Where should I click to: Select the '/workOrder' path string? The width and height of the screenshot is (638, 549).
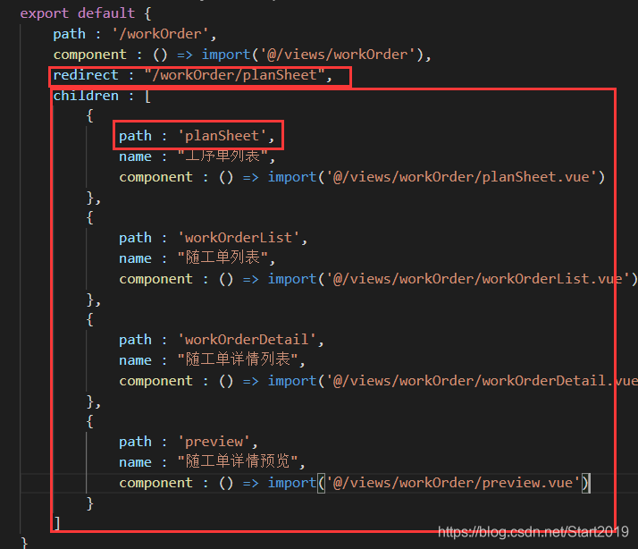pyautogui.click(x=160, y=34)
